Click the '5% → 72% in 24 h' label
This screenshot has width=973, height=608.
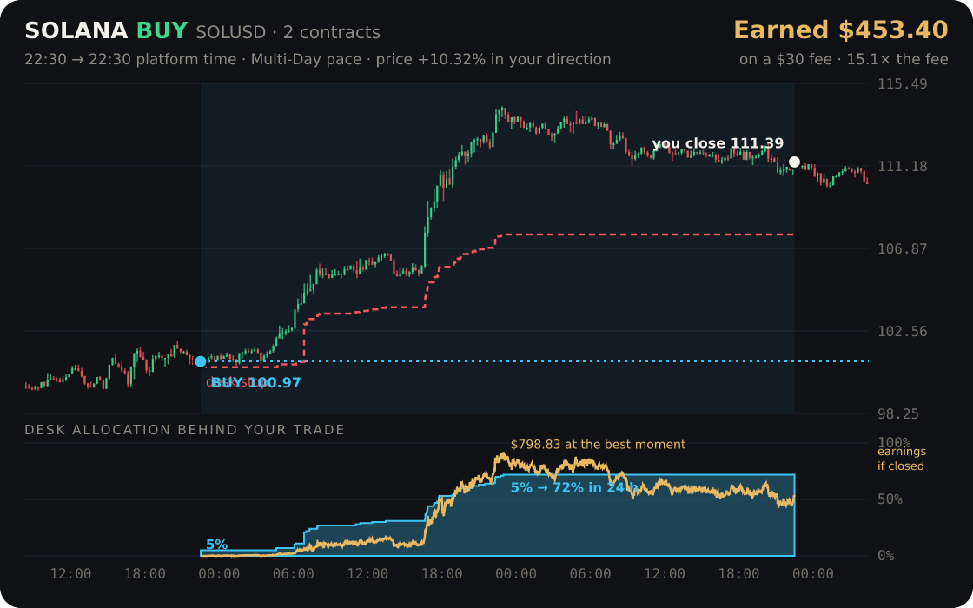click(574, 487)
